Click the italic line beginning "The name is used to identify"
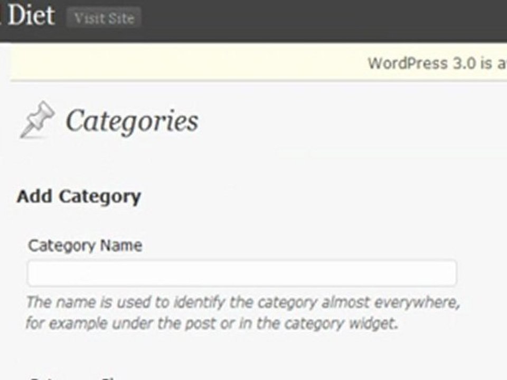Image resolution: width=507 pixels, height=380 pixels. tap(243, 302)
